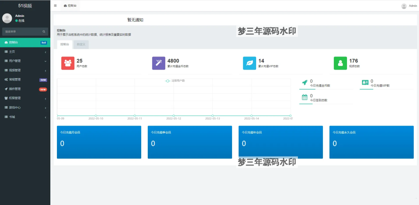Click the 今日充值年会员 blue card
419x205 pixels.
tap(281, 142)
